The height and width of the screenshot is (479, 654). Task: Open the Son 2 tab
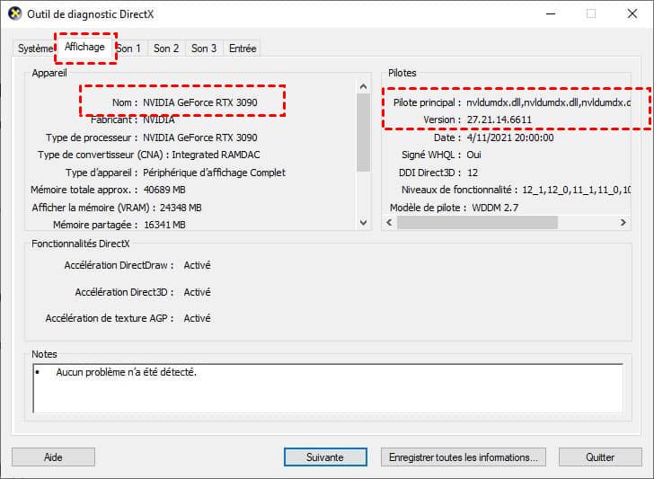166,49
